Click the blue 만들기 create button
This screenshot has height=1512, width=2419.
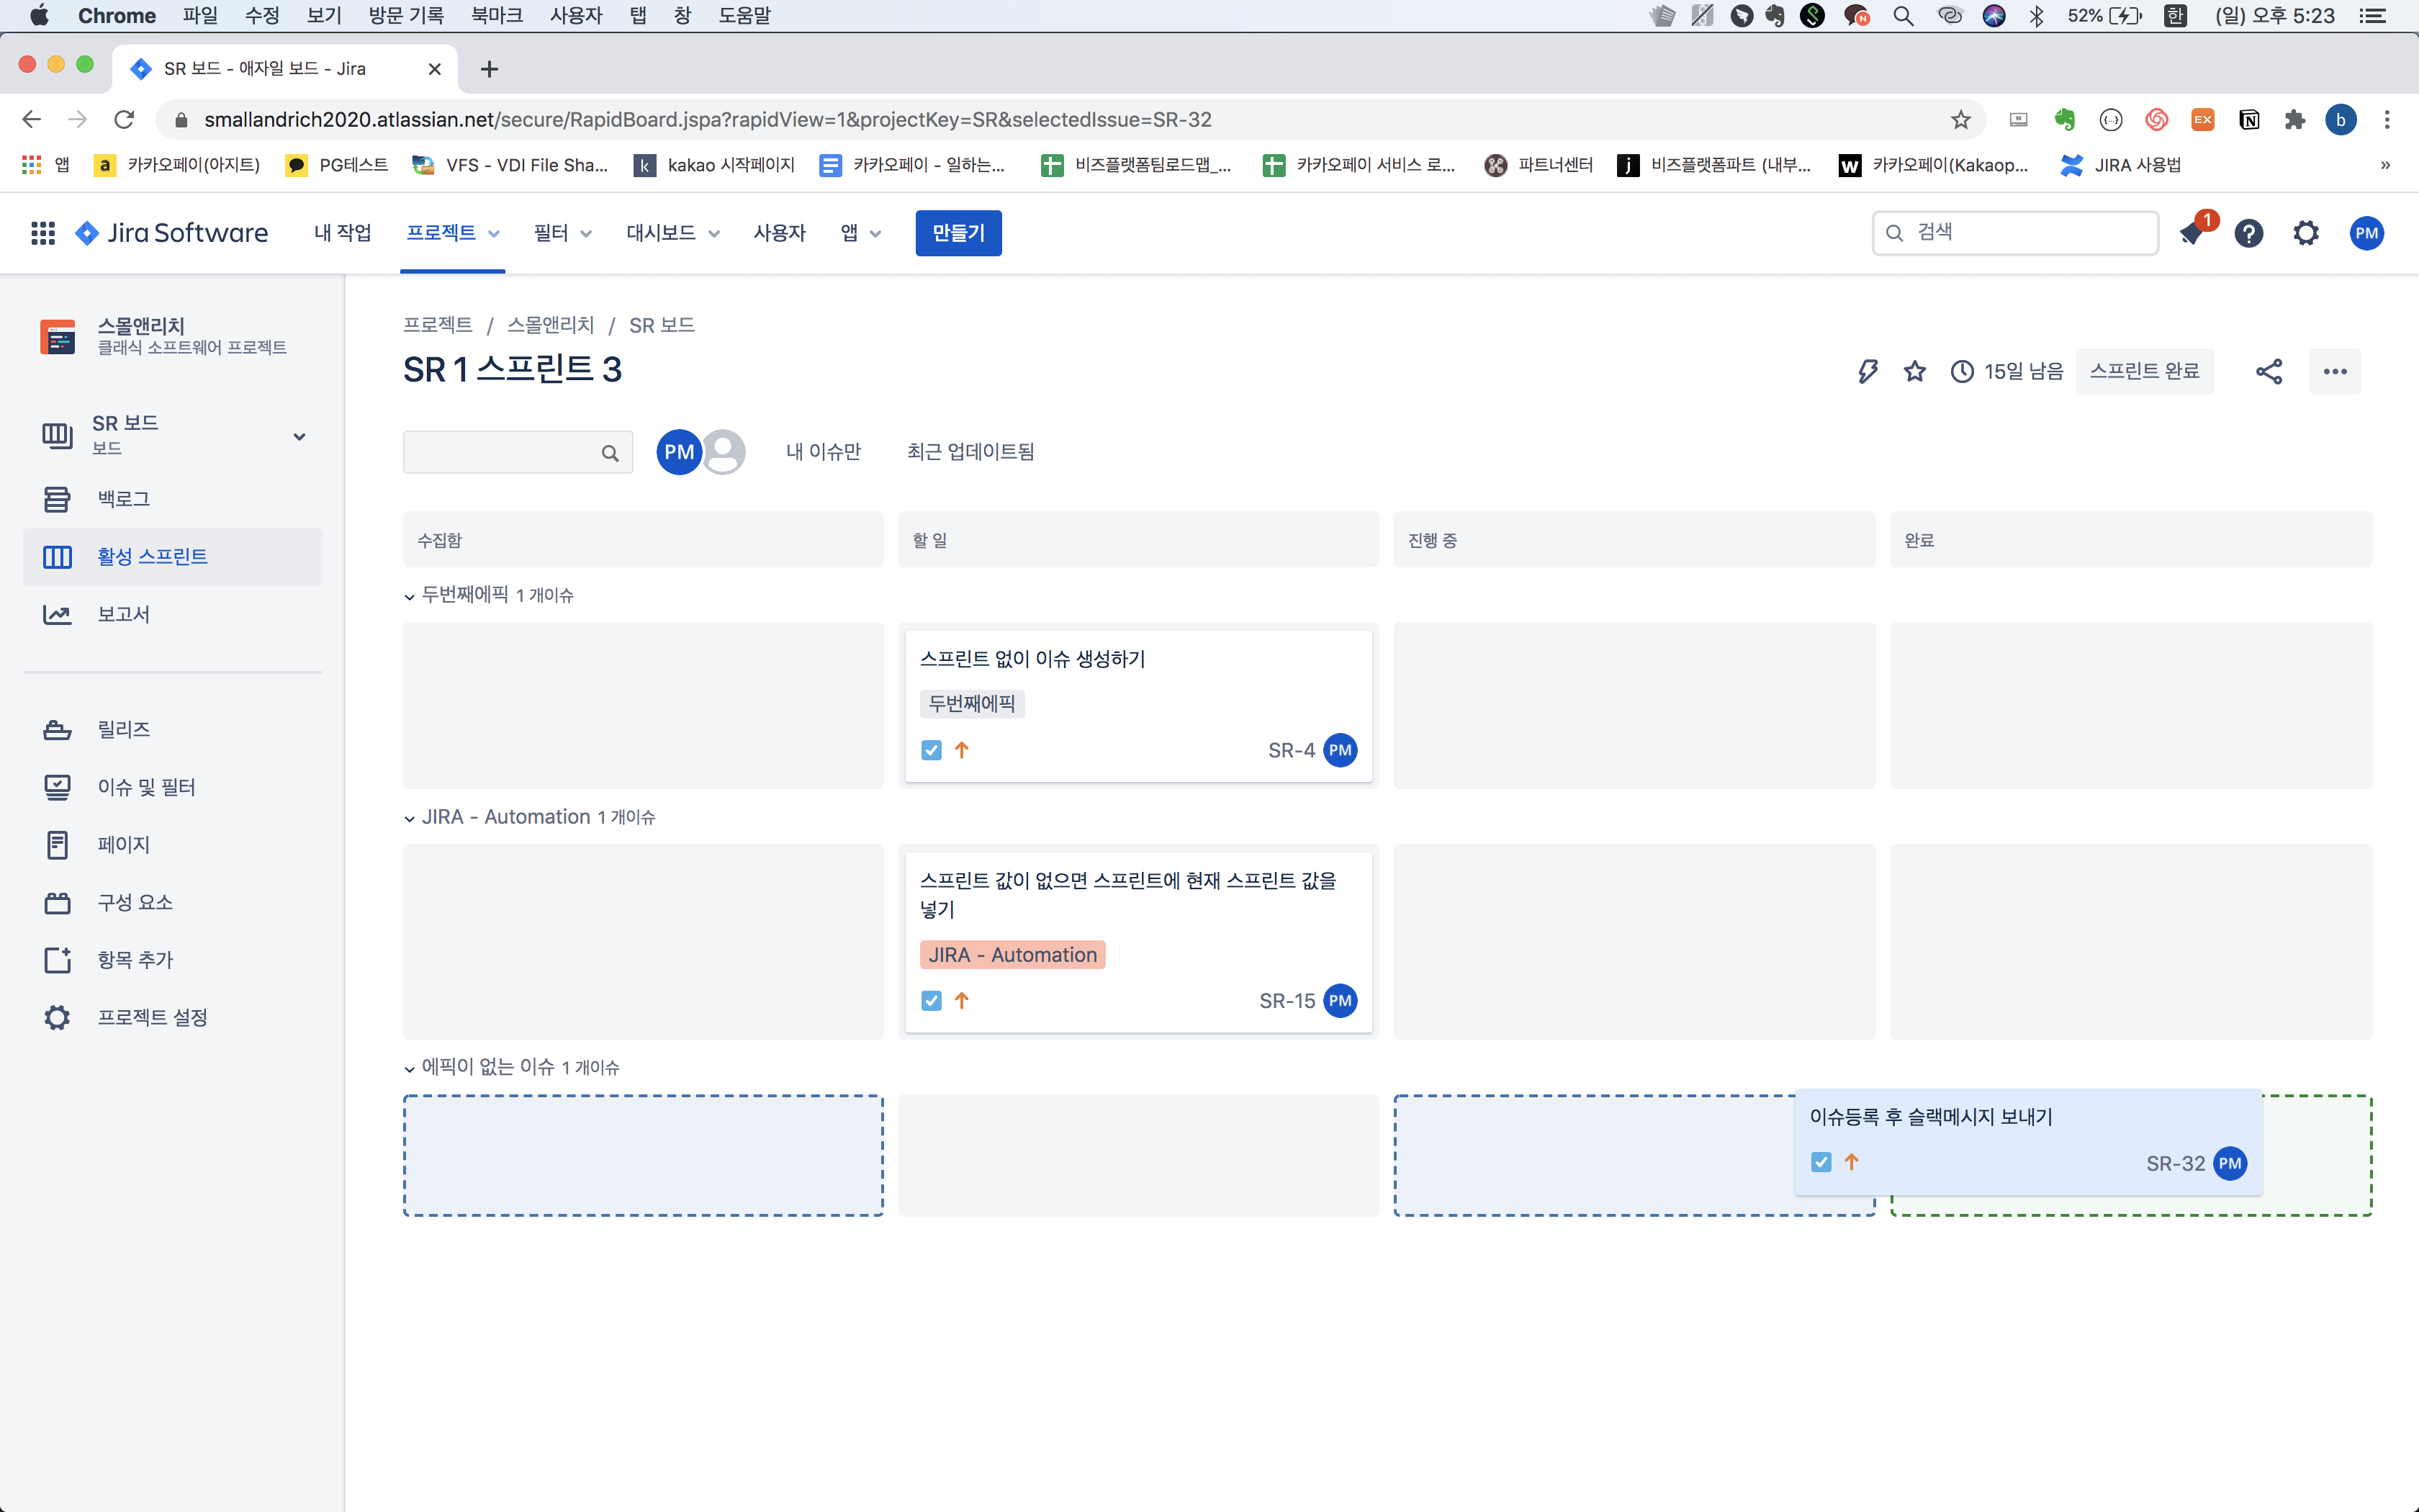958,233
